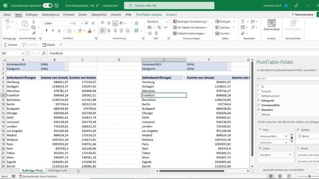Apply the red font color
The image size is (319, 179).
pos(90,31)
